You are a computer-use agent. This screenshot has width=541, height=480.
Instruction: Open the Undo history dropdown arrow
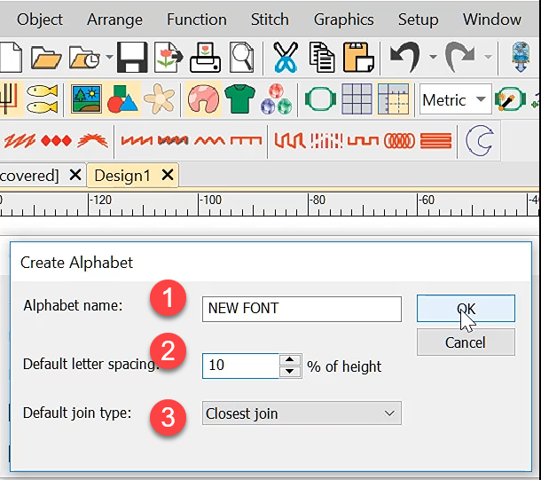point(433,59)
